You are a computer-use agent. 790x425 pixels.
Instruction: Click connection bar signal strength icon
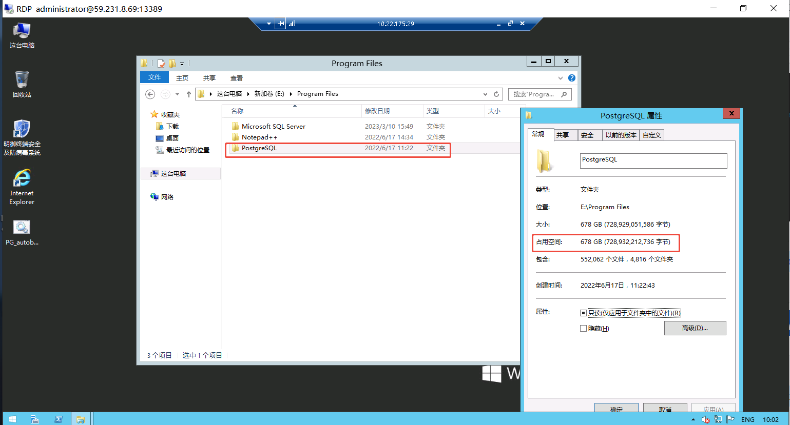pos(292,24)
